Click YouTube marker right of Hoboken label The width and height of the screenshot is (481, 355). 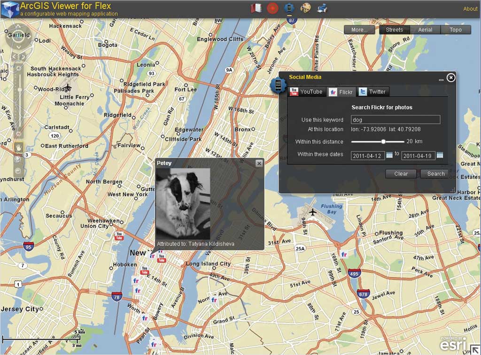144,270
